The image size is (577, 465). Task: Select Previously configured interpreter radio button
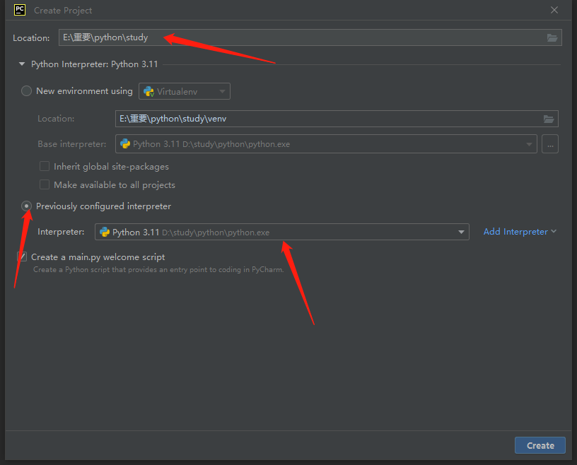(x=26, y=206)
